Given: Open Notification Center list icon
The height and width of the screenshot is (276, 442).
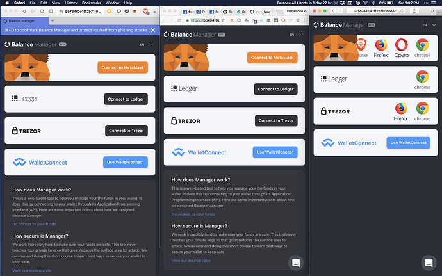Looking at the screenshot, I should [x=434, y=3].
